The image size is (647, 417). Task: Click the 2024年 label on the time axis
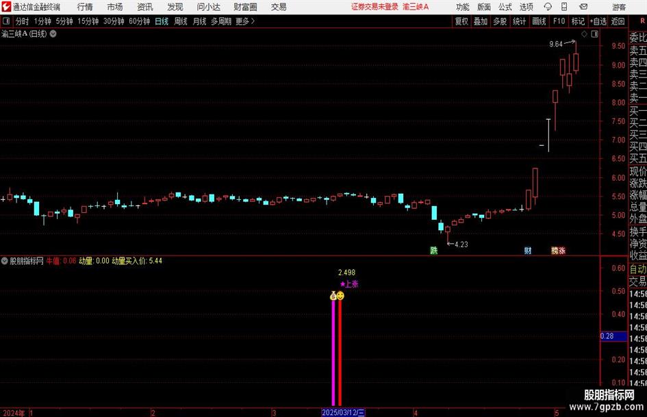click(13, 413)
